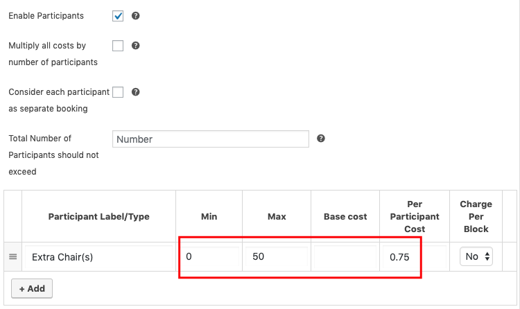Click the Charge Per Block column header
The width and height of the screenshot is (520, 309).
[x=476, y=216]
